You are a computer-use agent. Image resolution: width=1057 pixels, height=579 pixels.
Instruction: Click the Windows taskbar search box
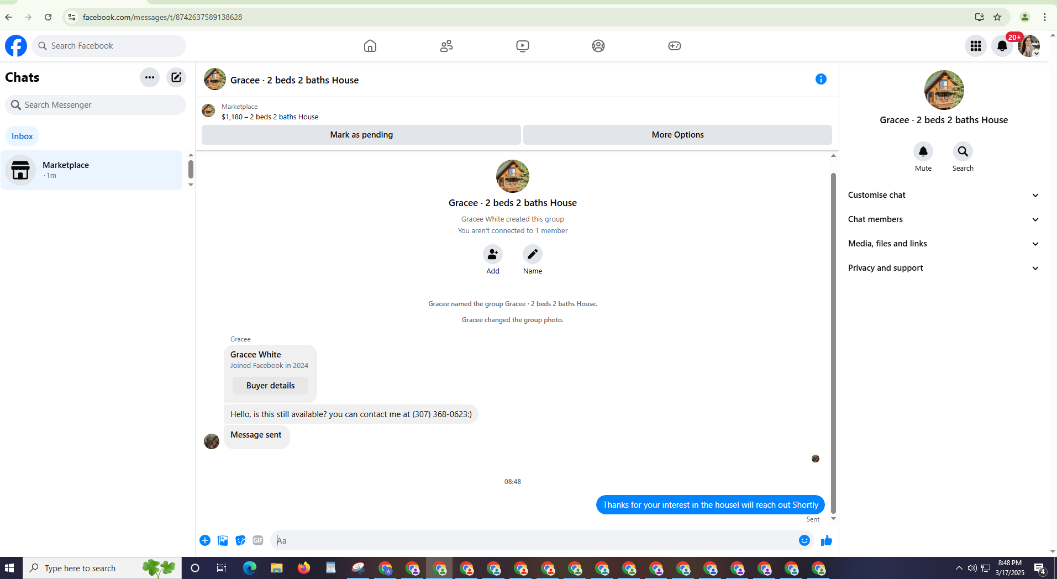[x=102, y=568]
